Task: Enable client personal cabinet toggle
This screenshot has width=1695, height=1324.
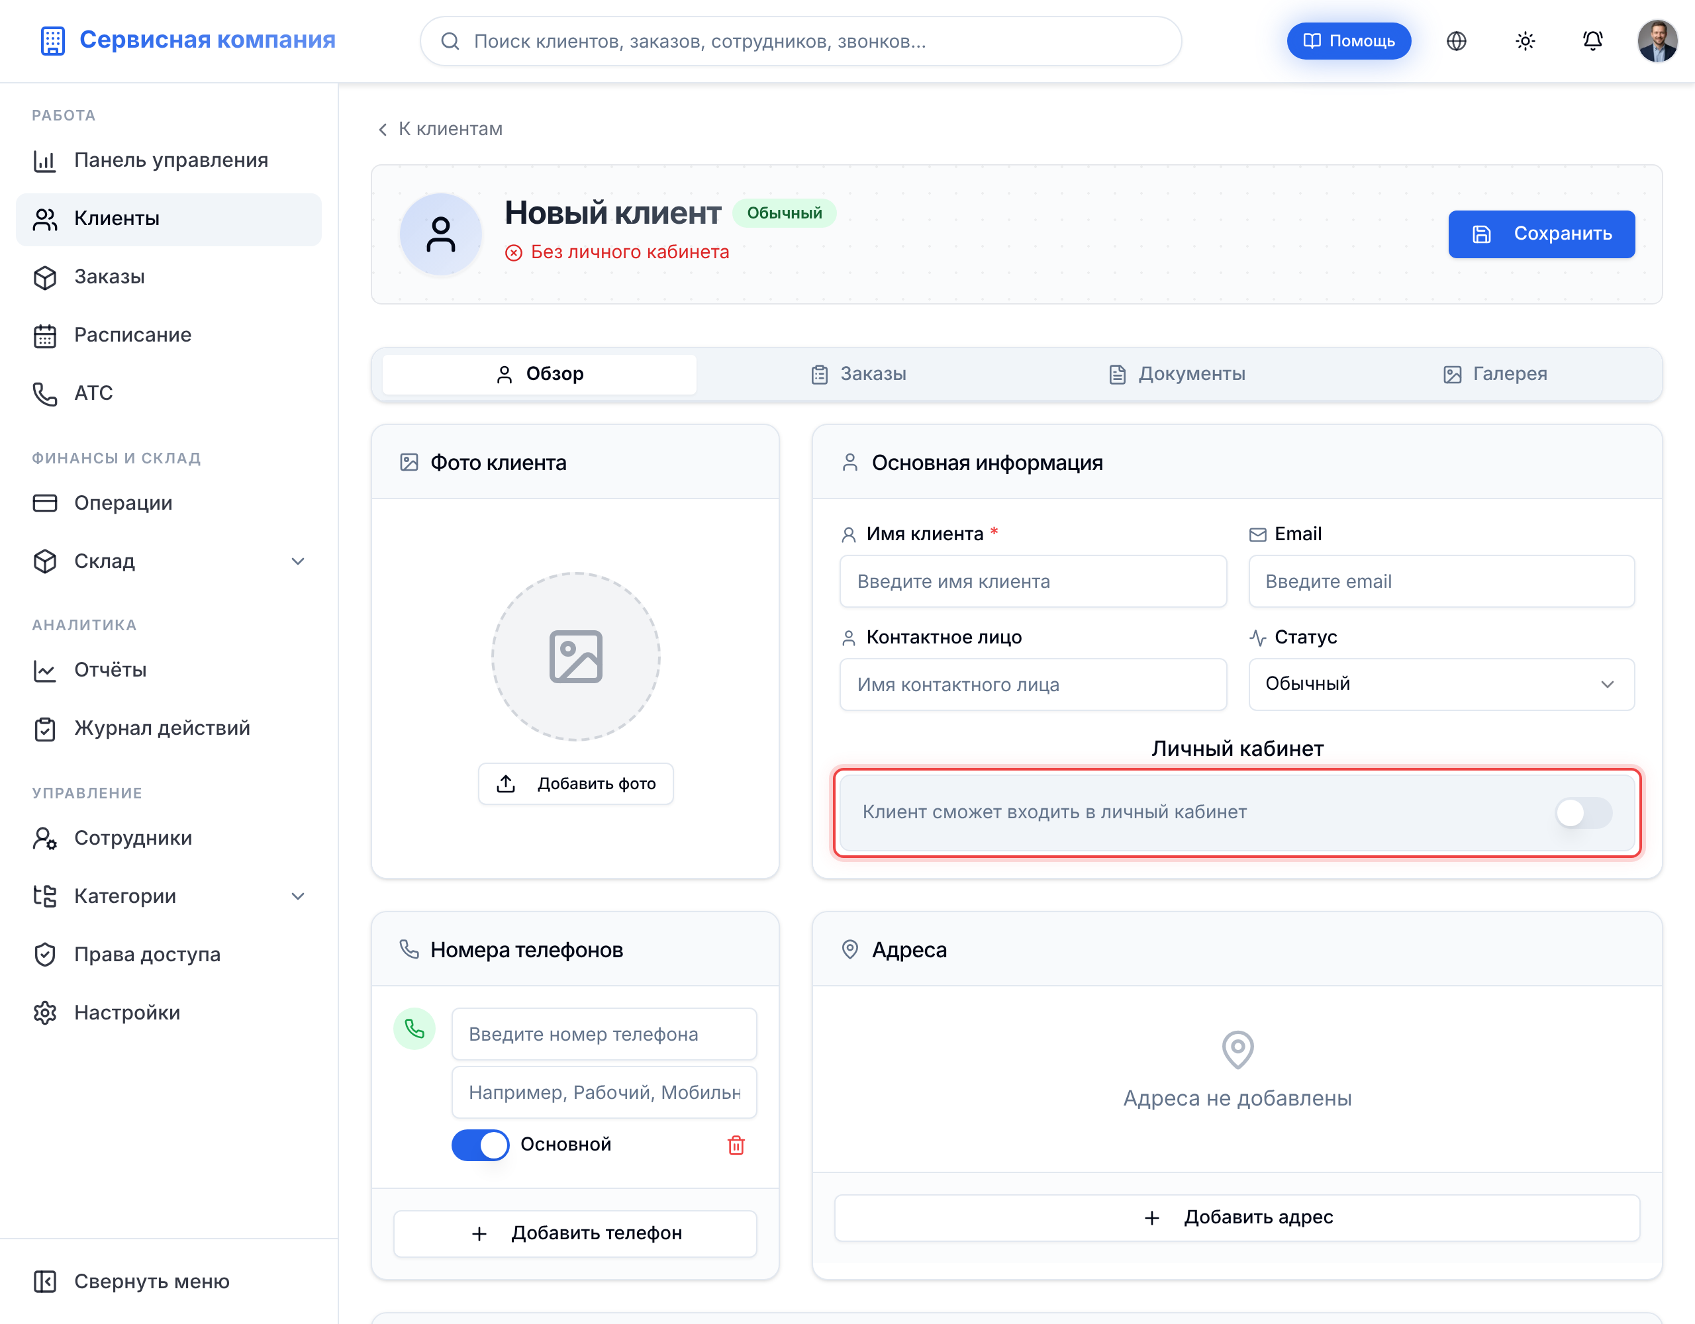Action: click(x=1583, y=812)
